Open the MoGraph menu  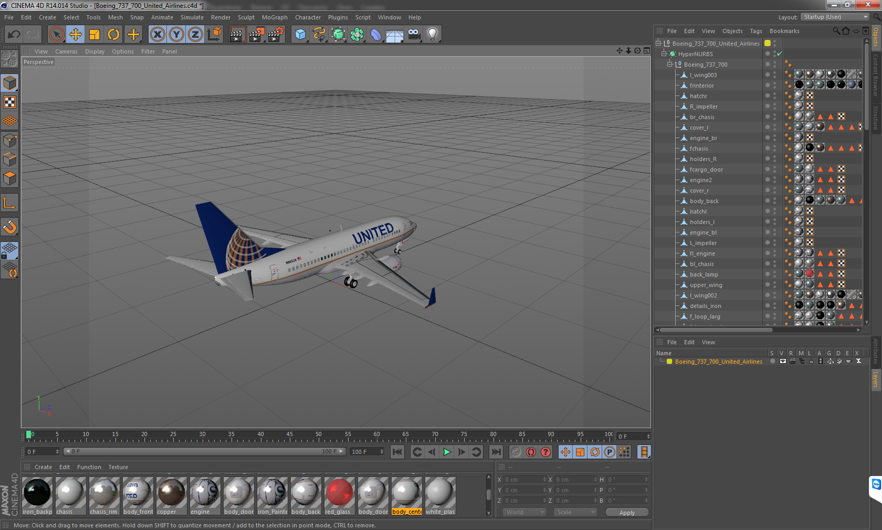click(275, 17)
